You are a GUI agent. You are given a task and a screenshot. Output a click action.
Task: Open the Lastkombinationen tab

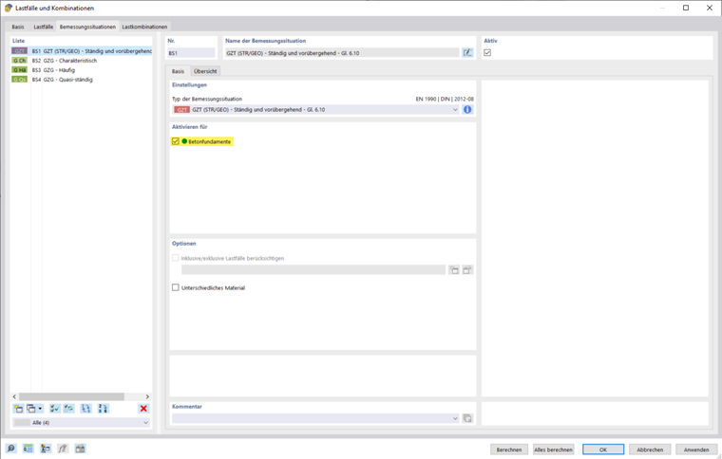[144, 27]
